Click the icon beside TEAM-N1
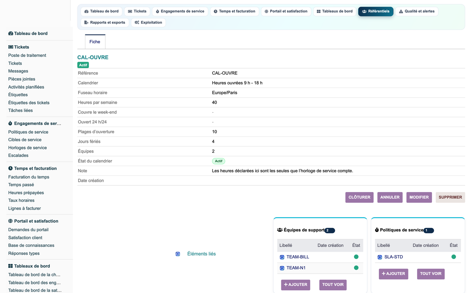Screen dimensions: 474x293 coord(282,268)
